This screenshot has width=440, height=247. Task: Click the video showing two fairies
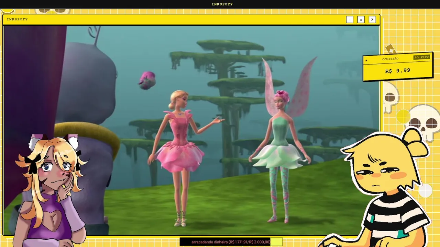pos(191,130)
